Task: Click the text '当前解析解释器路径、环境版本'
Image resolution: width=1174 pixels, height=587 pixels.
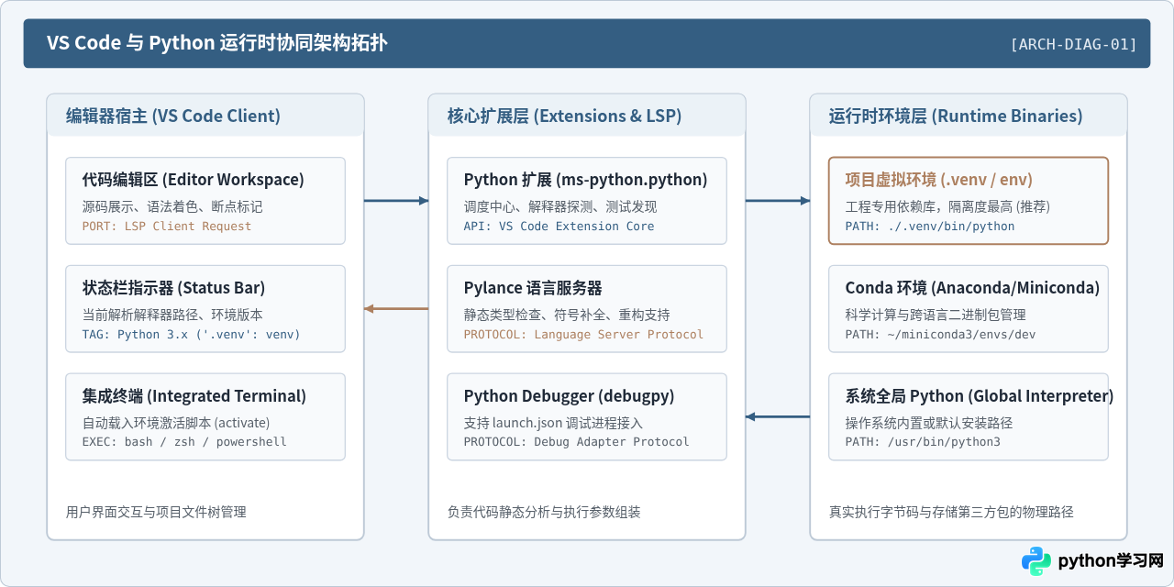Action: pos(172,315)
